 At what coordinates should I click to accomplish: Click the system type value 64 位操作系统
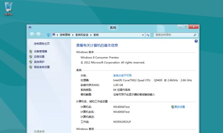pos(122,90)
